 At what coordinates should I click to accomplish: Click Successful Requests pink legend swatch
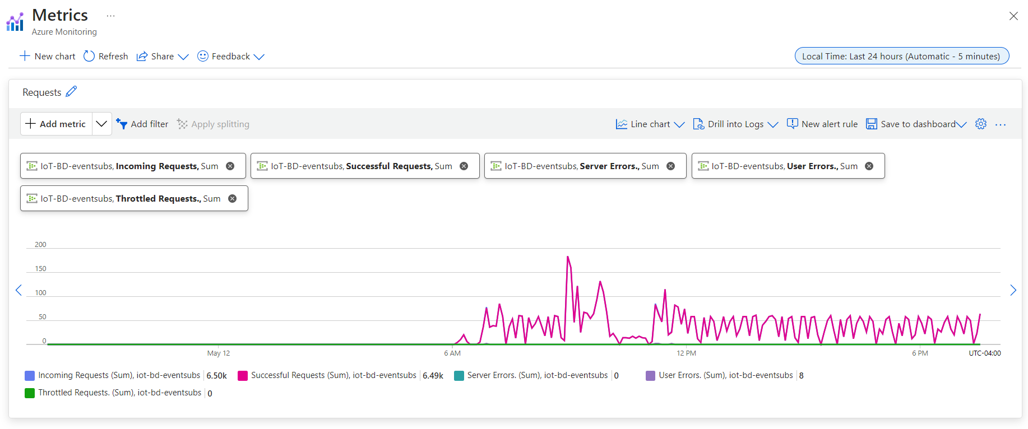243,375
